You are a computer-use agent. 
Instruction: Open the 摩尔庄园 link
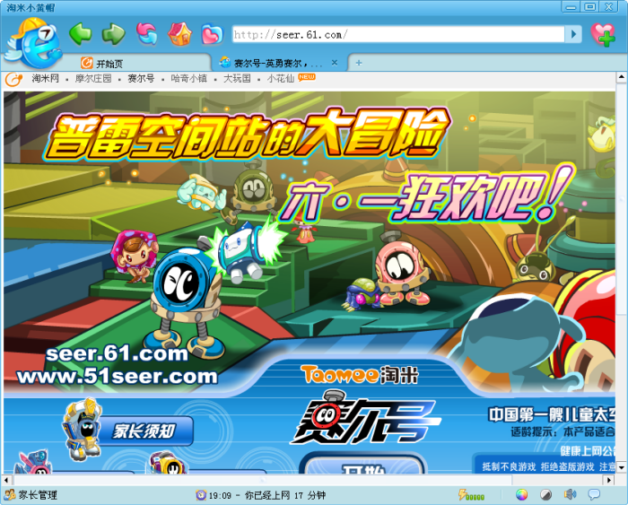93,79
